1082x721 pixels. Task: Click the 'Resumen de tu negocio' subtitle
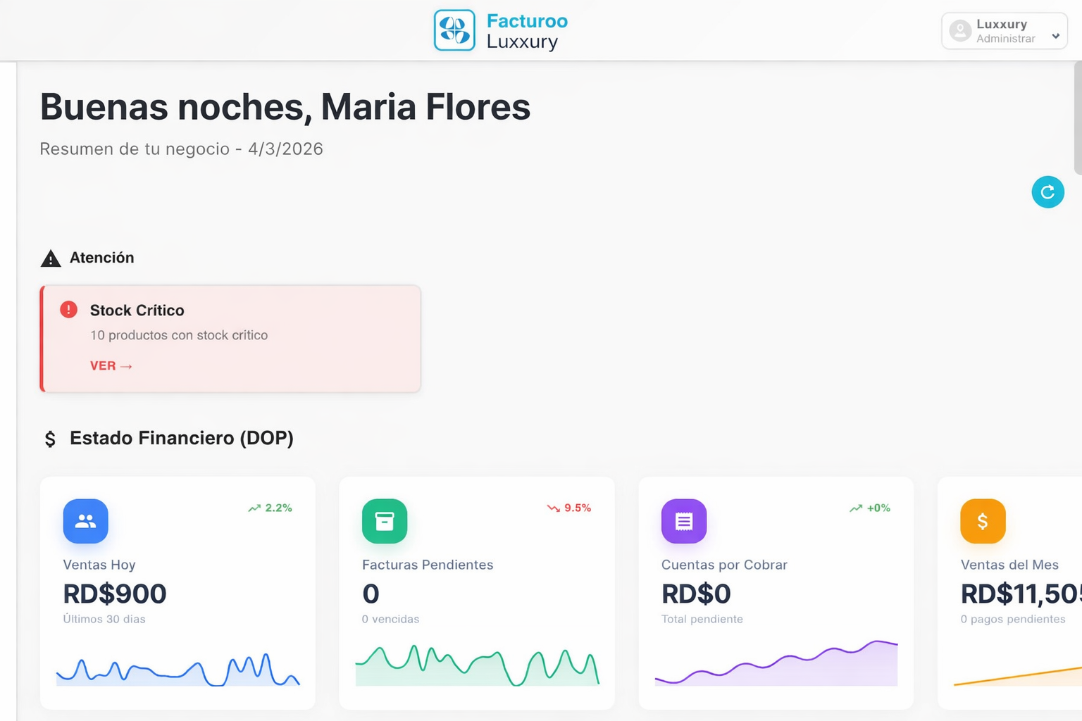[x=181, y=149]
